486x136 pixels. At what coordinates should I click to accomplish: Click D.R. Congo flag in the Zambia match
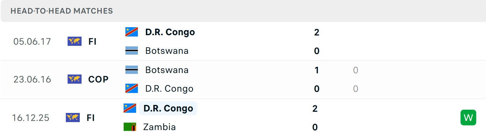click(130, 109)
